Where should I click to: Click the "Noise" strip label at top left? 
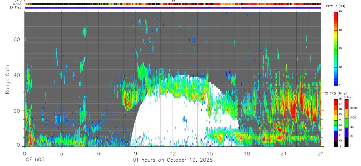tap(18, 4)
